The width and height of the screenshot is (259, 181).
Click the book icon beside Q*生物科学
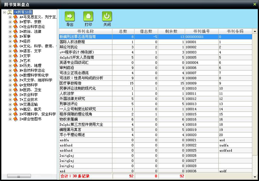(x=15, y=85)
